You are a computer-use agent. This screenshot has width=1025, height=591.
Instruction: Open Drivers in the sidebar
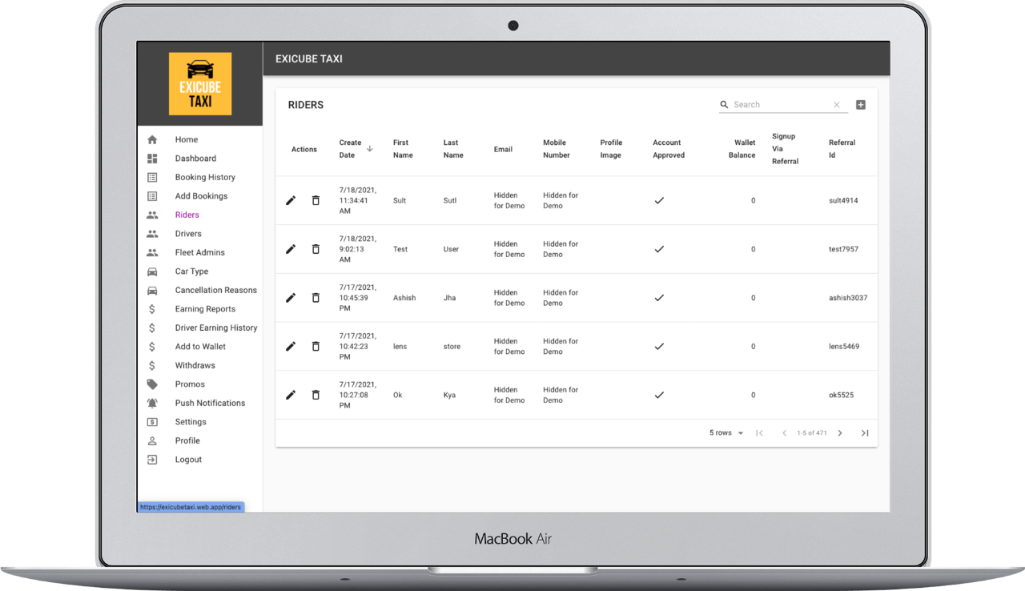tap(188, 234)
